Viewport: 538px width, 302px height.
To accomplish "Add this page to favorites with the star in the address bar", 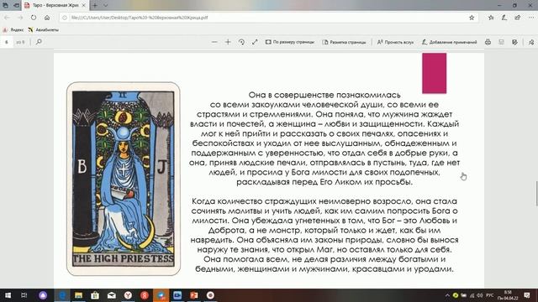I will tap(472, 18).
